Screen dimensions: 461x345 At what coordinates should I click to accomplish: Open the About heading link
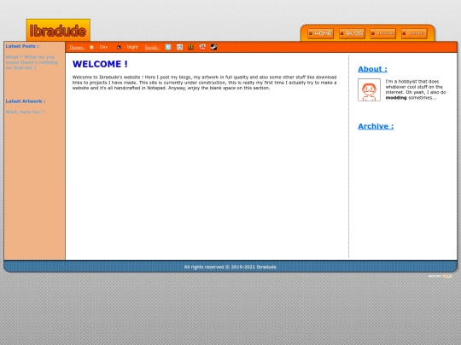(x=372, y=69)
